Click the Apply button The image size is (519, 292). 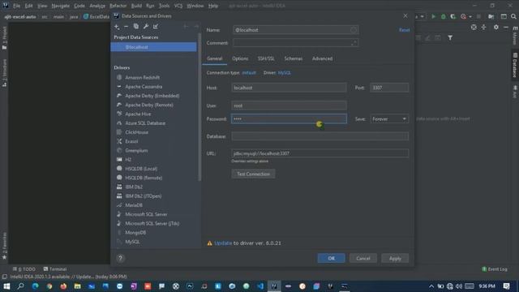[395, 258]
